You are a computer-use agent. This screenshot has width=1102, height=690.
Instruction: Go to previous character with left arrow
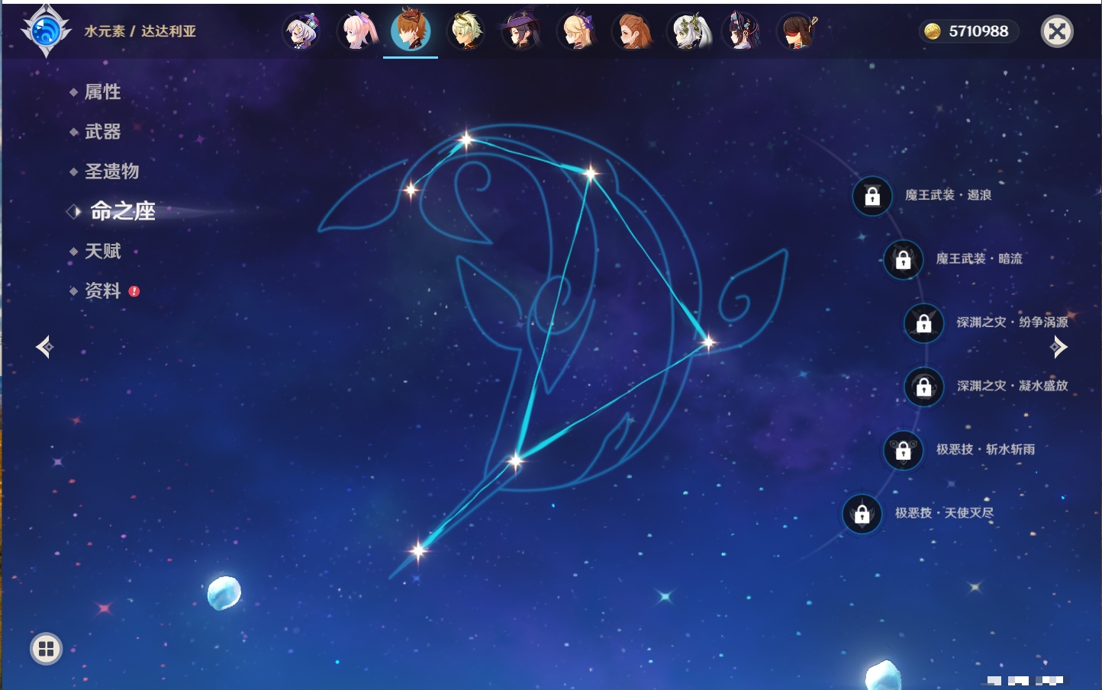coord(44,347)
